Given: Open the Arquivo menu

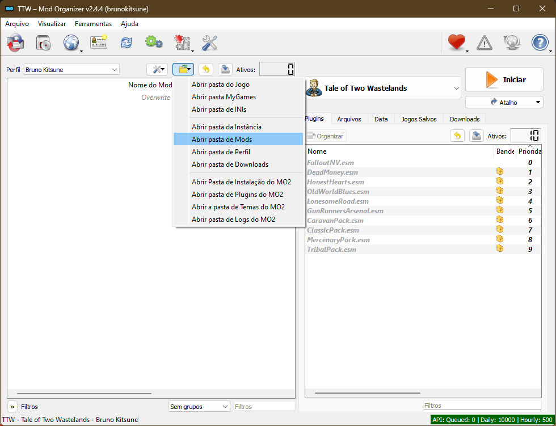Looking at the screenshot, I should point(17,24).
